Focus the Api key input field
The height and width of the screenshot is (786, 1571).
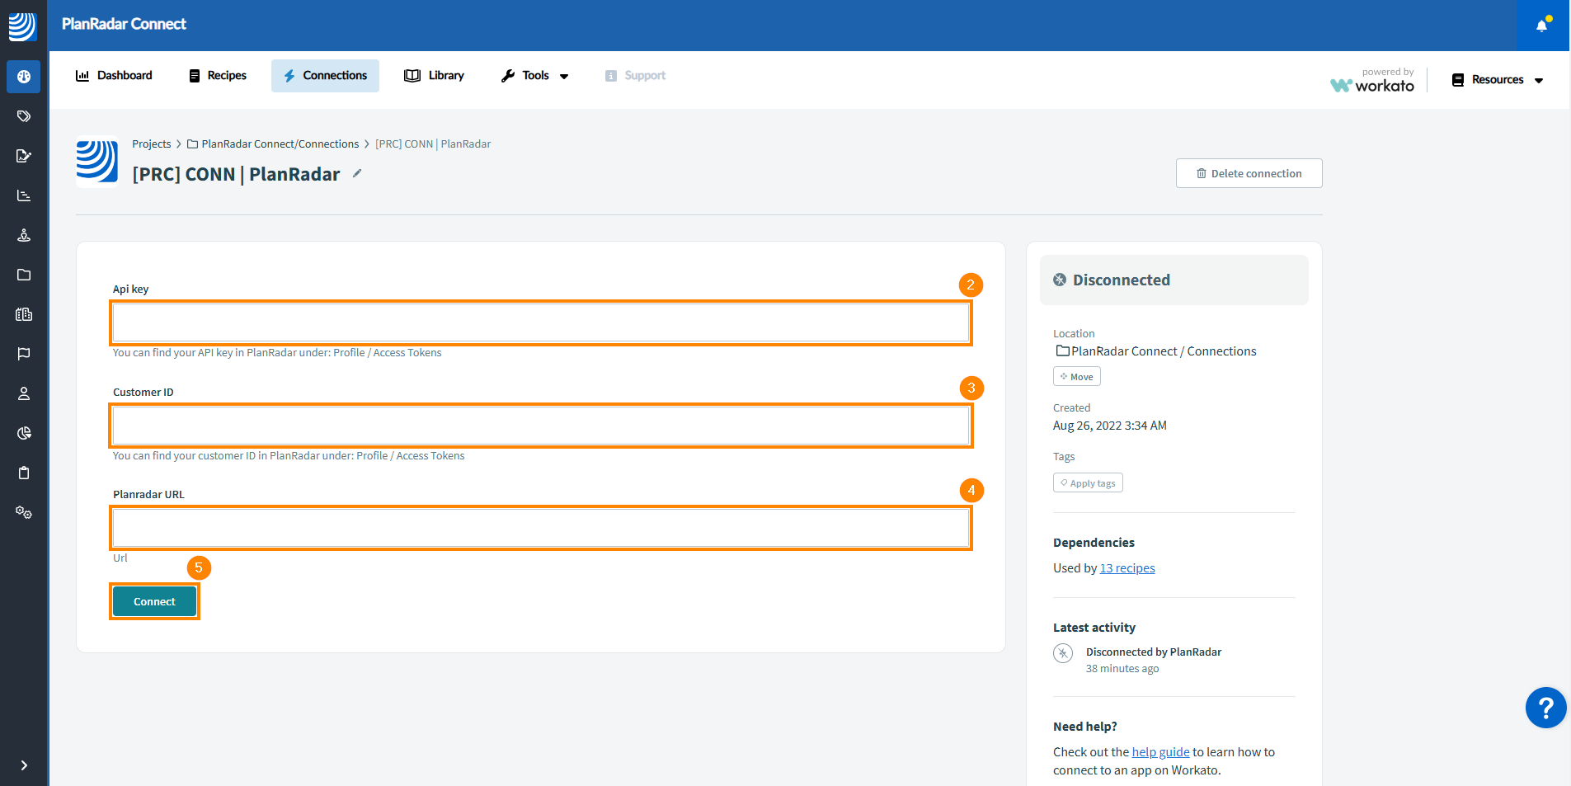[541, 322]
